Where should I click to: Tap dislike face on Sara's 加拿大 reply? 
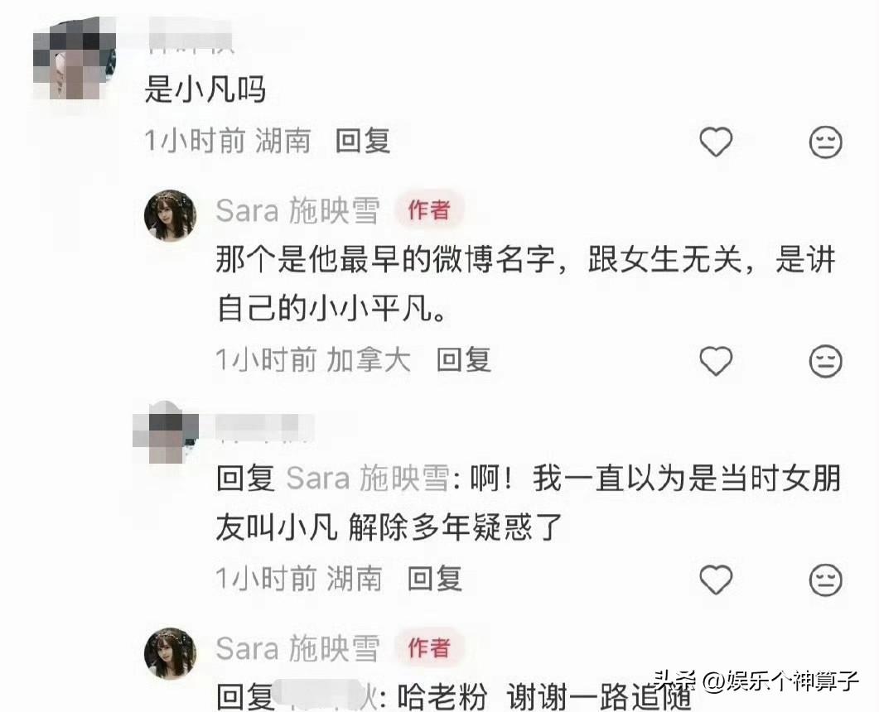click(x=826, y=361)
